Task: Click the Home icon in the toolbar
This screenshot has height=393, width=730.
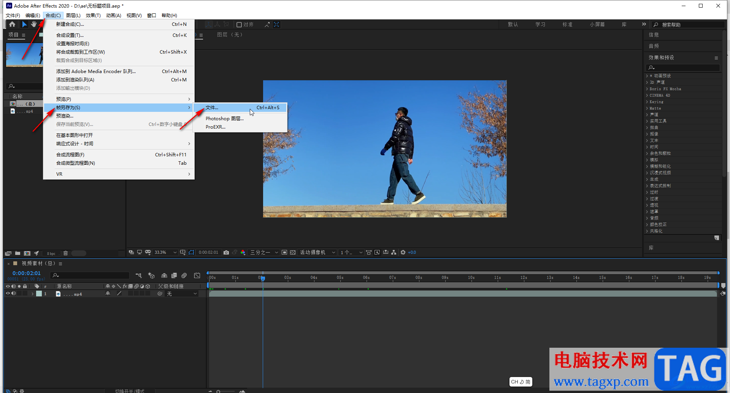Action: point(12,24)
